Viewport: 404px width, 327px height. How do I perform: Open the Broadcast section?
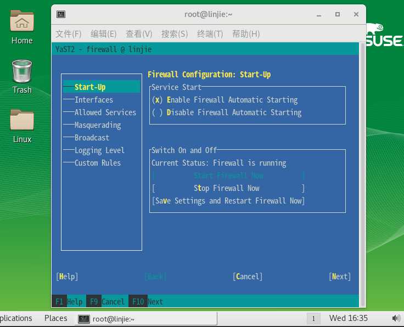point(92,138)
